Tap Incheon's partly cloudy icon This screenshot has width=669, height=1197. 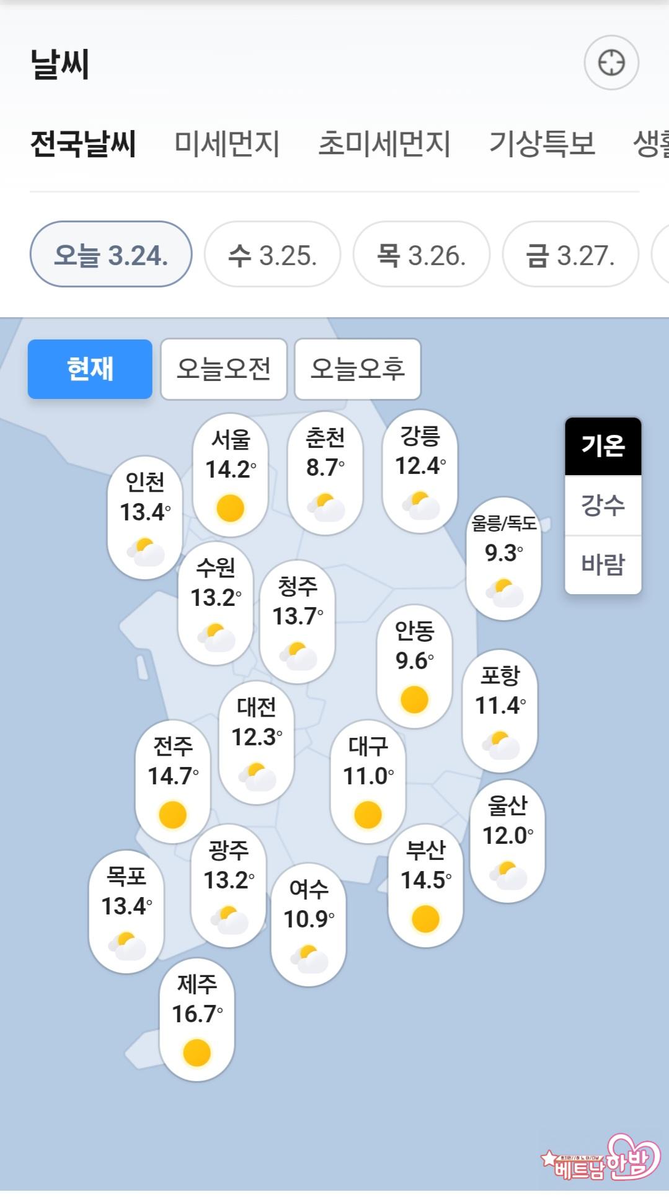(146, 552)
